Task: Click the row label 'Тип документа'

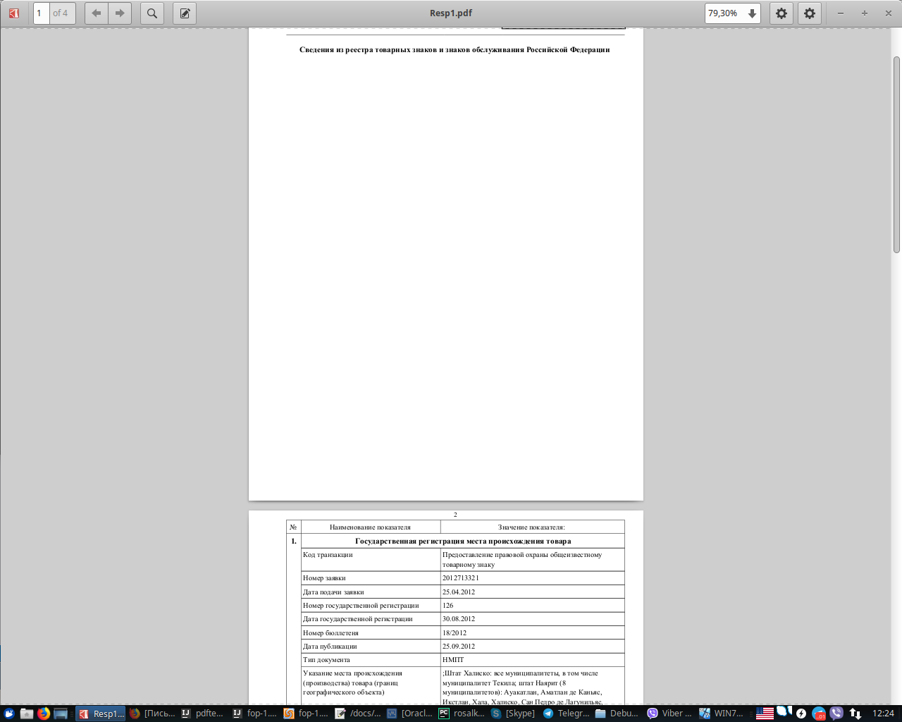Action: coord(326,660)
